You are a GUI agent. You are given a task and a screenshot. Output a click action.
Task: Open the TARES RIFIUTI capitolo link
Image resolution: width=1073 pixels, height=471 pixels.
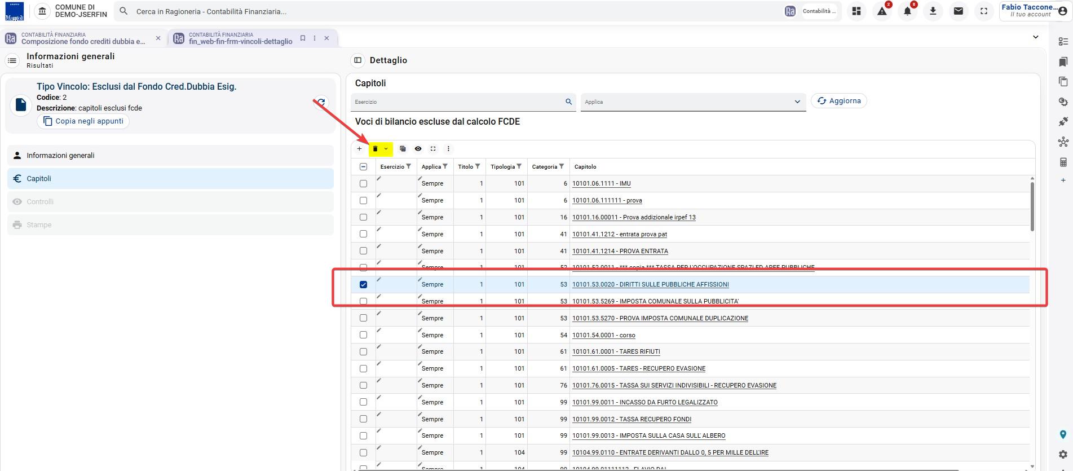click(x=616, y=351)
